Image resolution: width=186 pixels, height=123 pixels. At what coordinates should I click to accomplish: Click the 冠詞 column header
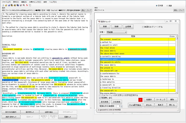pyautogui.click(x=134, y=36)
